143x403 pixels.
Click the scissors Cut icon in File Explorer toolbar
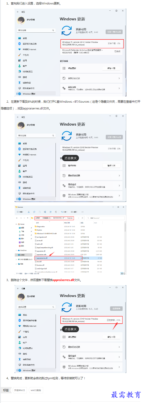coord(28,212)
